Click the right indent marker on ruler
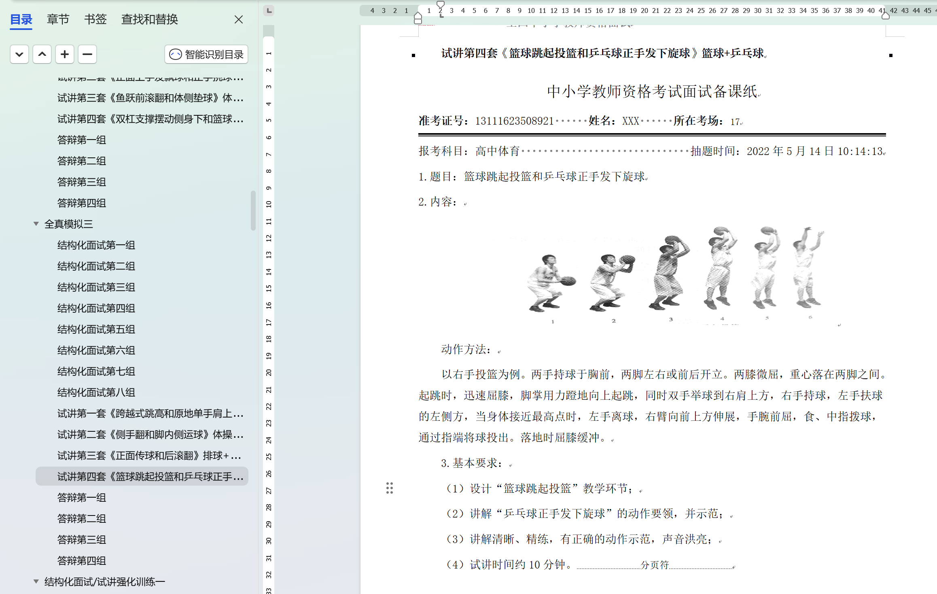 pyautogui.click(x=885, y=16)
